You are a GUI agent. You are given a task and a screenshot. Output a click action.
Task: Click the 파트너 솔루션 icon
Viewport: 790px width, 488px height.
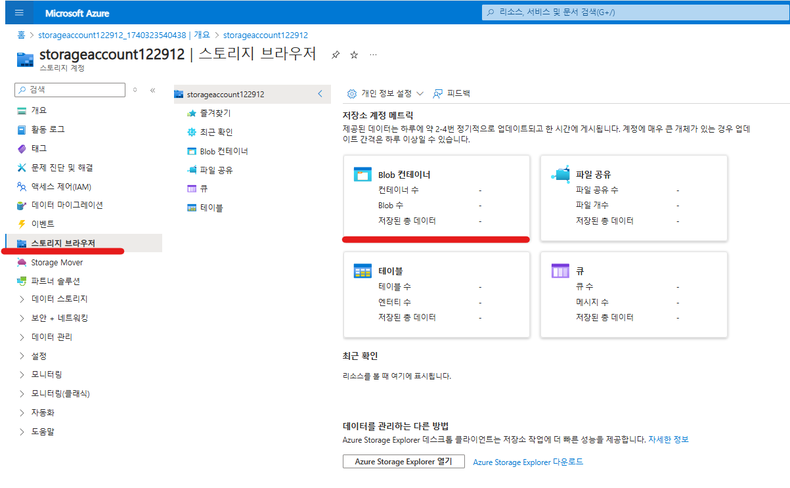[x=22, y=281]
